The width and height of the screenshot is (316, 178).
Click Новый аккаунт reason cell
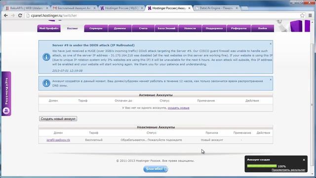212,140
